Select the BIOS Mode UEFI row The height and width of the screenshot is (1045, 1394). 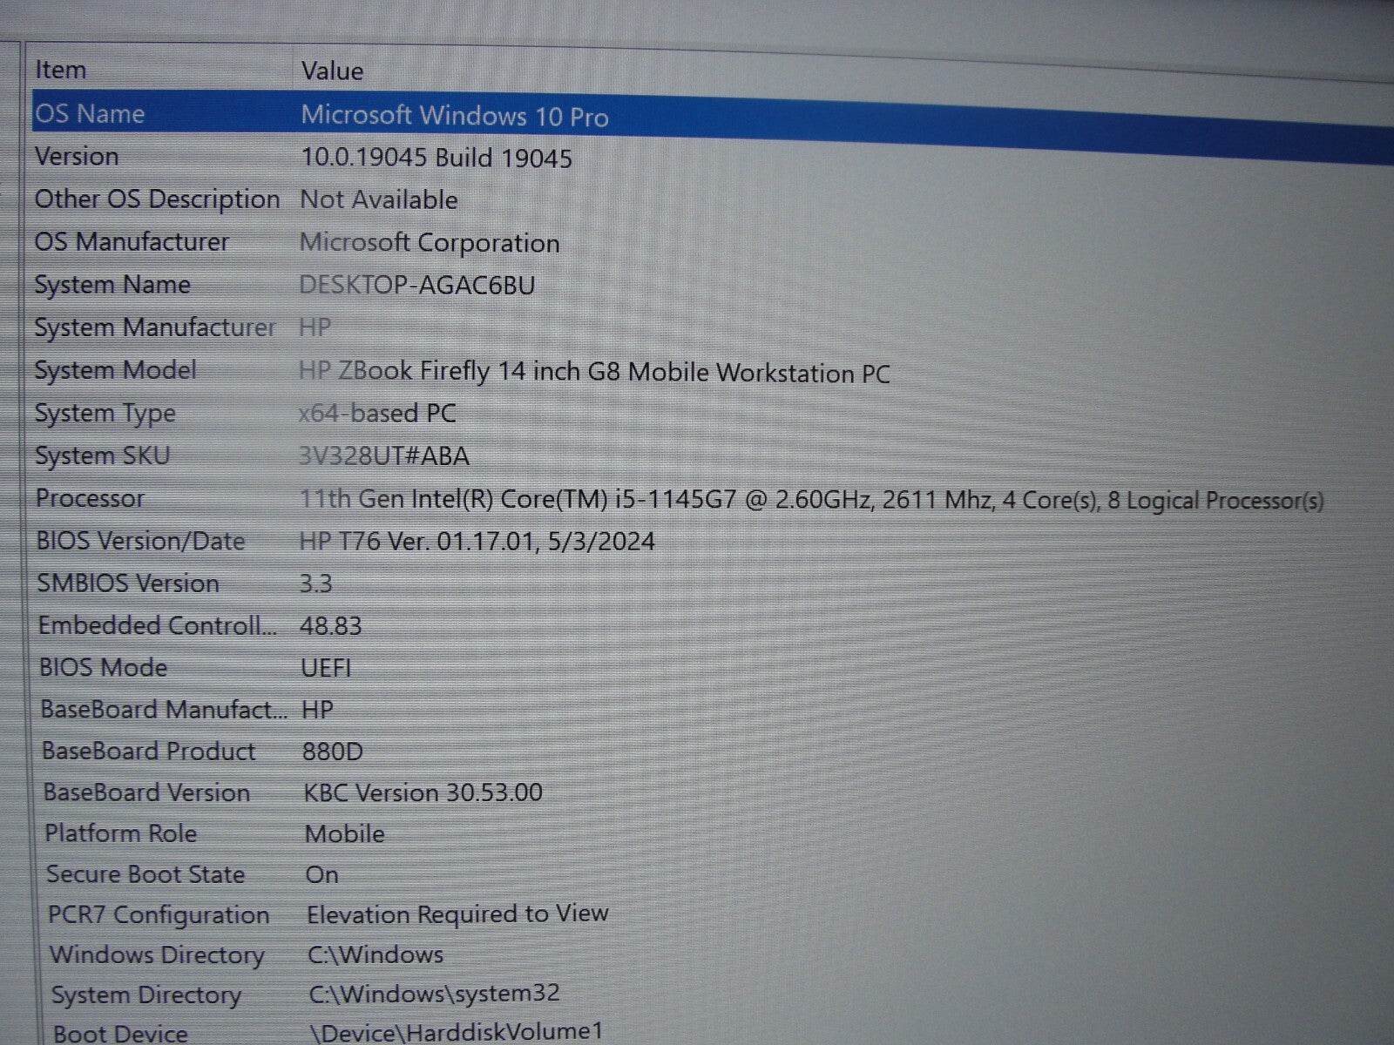(261, 667)
